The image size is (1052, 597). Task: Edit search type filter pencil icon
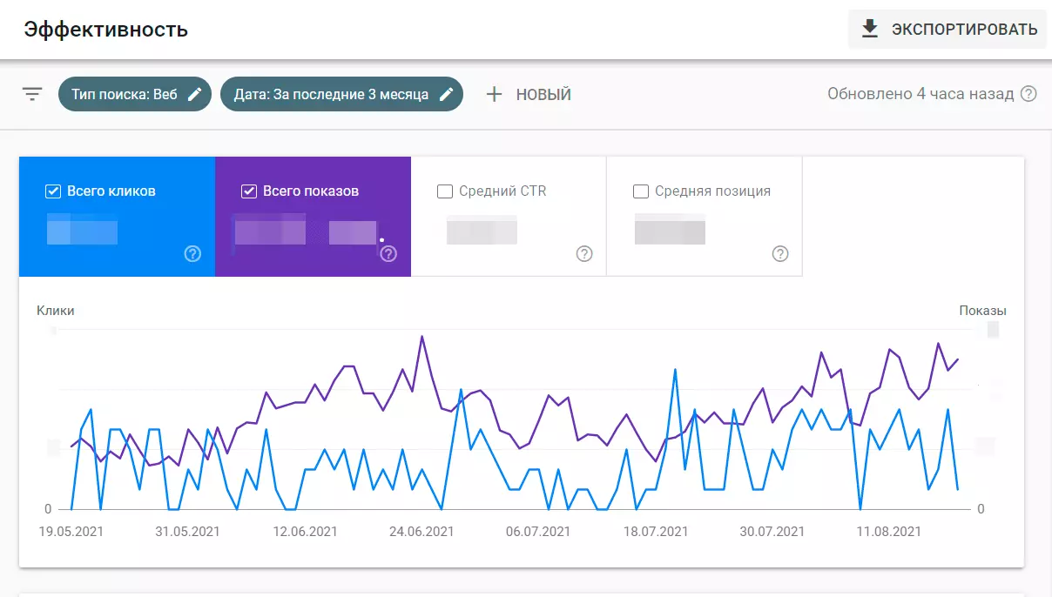click(x=195, y=94)
